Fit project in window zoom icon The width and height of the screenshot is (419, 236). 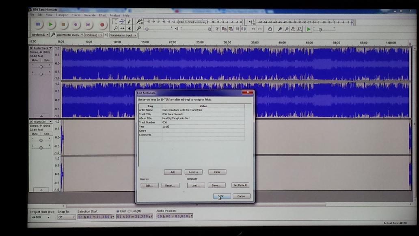coord(300,29)
